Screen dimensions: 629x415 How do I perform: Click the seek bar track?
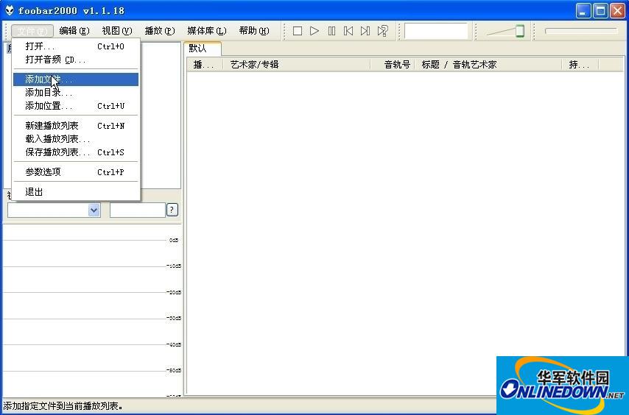(581, 30)
